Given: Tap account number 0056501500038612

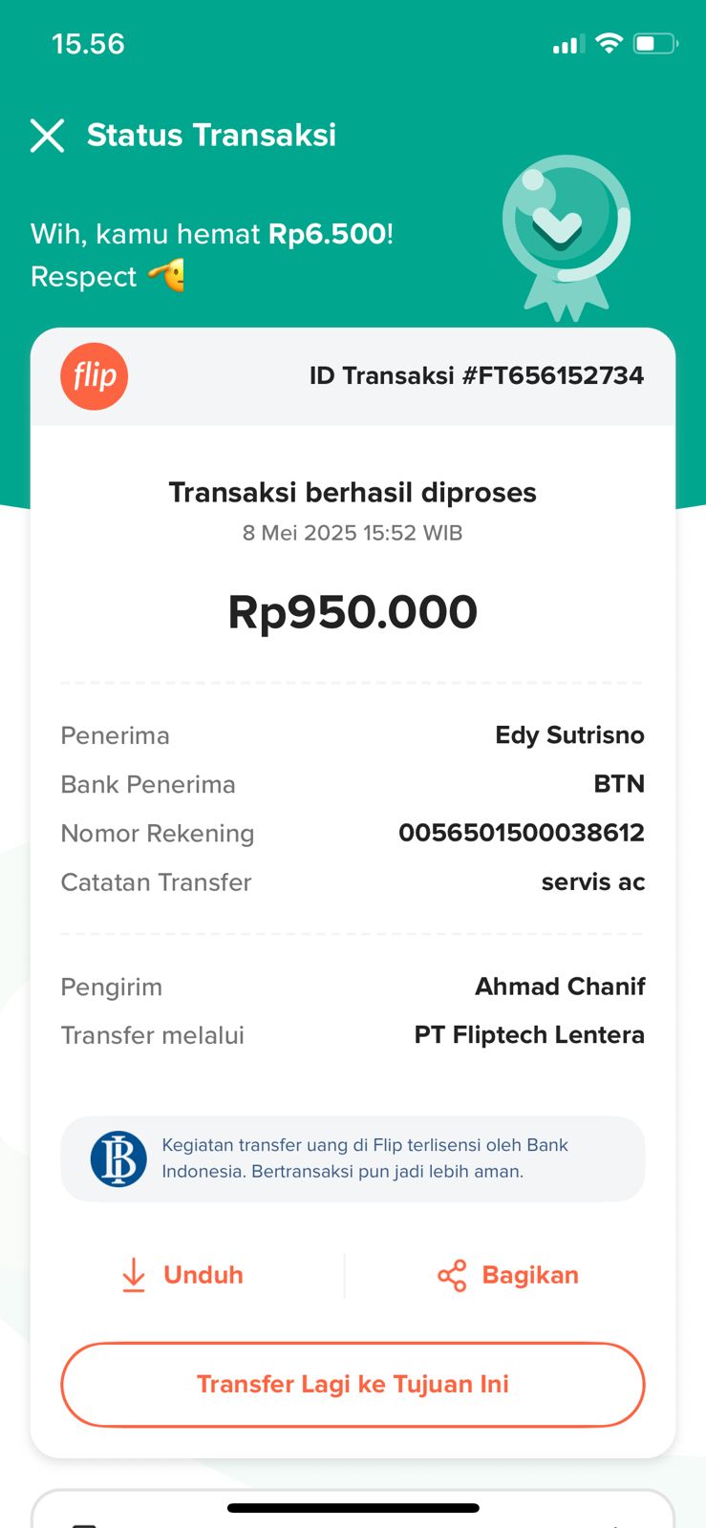Looking at the screenshot, I should pos(521,833).
